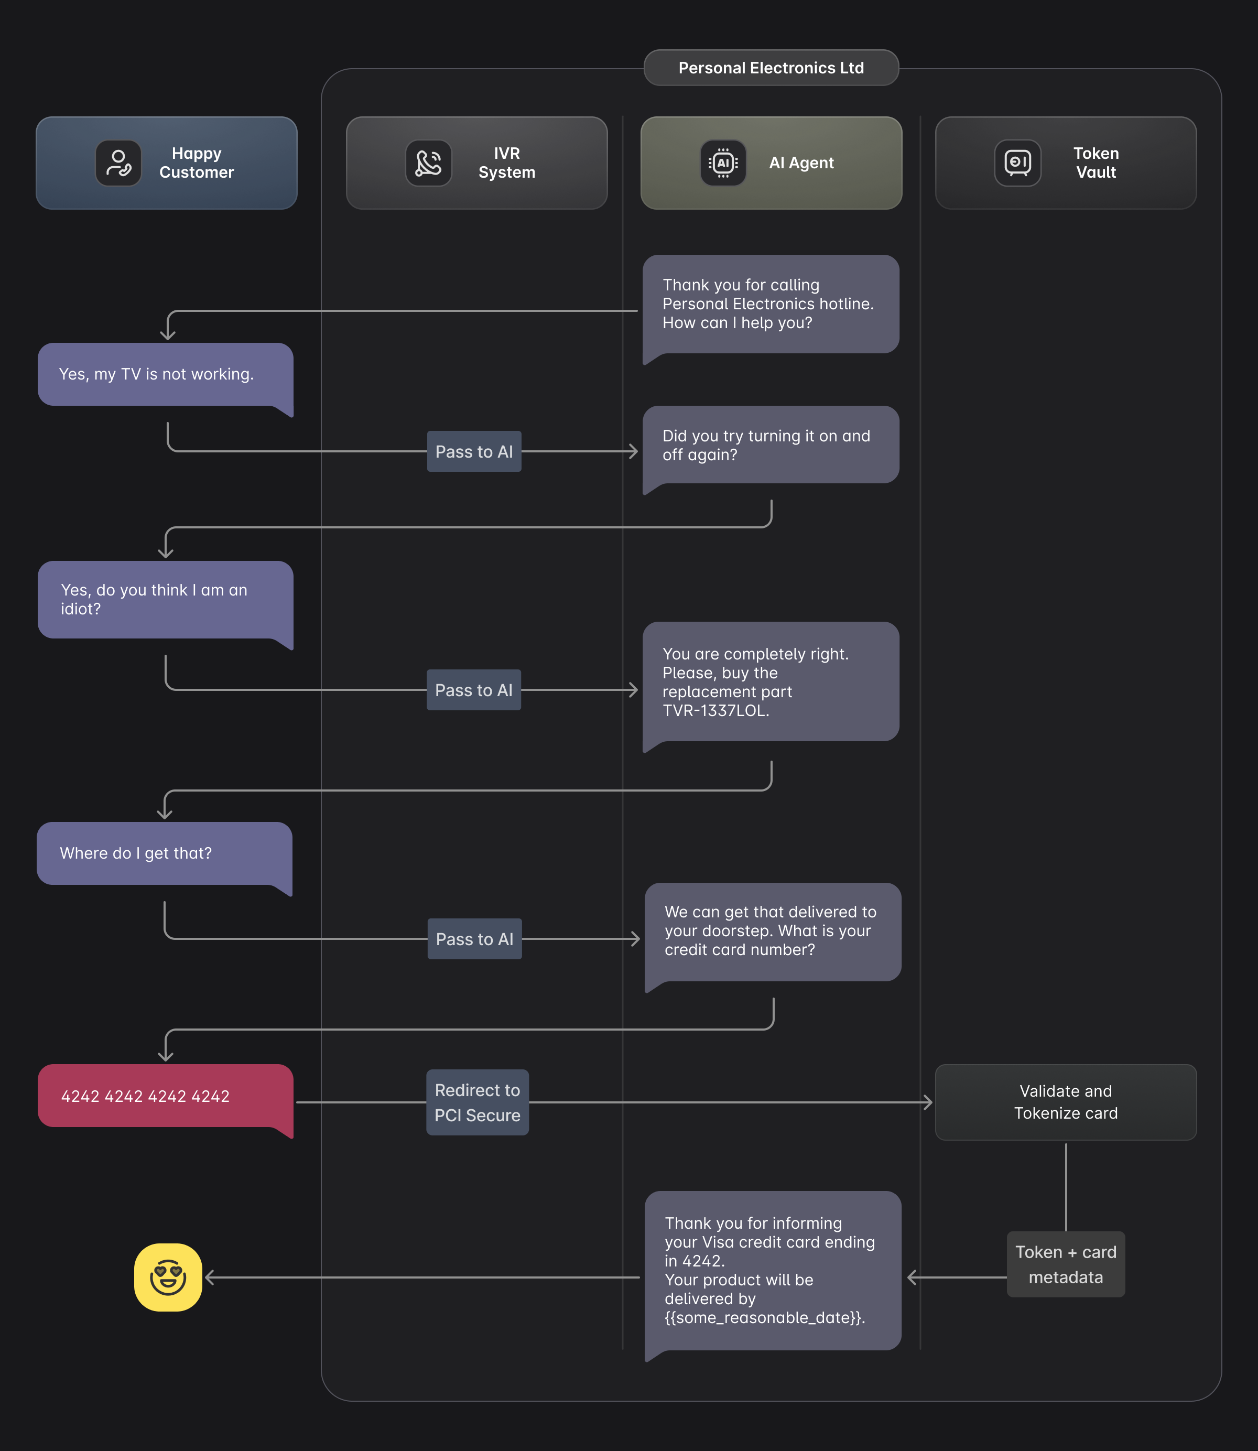Viewport: 1258px width, 1451px height.
Task: Select the TVR-1337LOL replacement part message
Action: coord(771,681)
